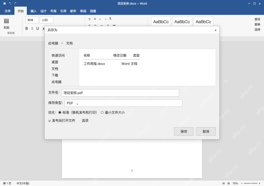Click 此电脑 in the breadcrumb path
264x186 pixels.
tap(53, 43)
